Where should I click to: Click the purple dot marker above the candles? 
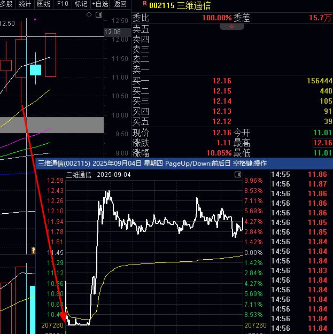click(x=35, y=20)
